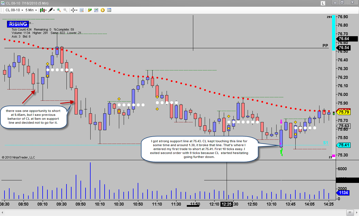Open the candlestick chart style dropdown
The height and width of the screenshot is (216, 359).
(x=43, y=10)
